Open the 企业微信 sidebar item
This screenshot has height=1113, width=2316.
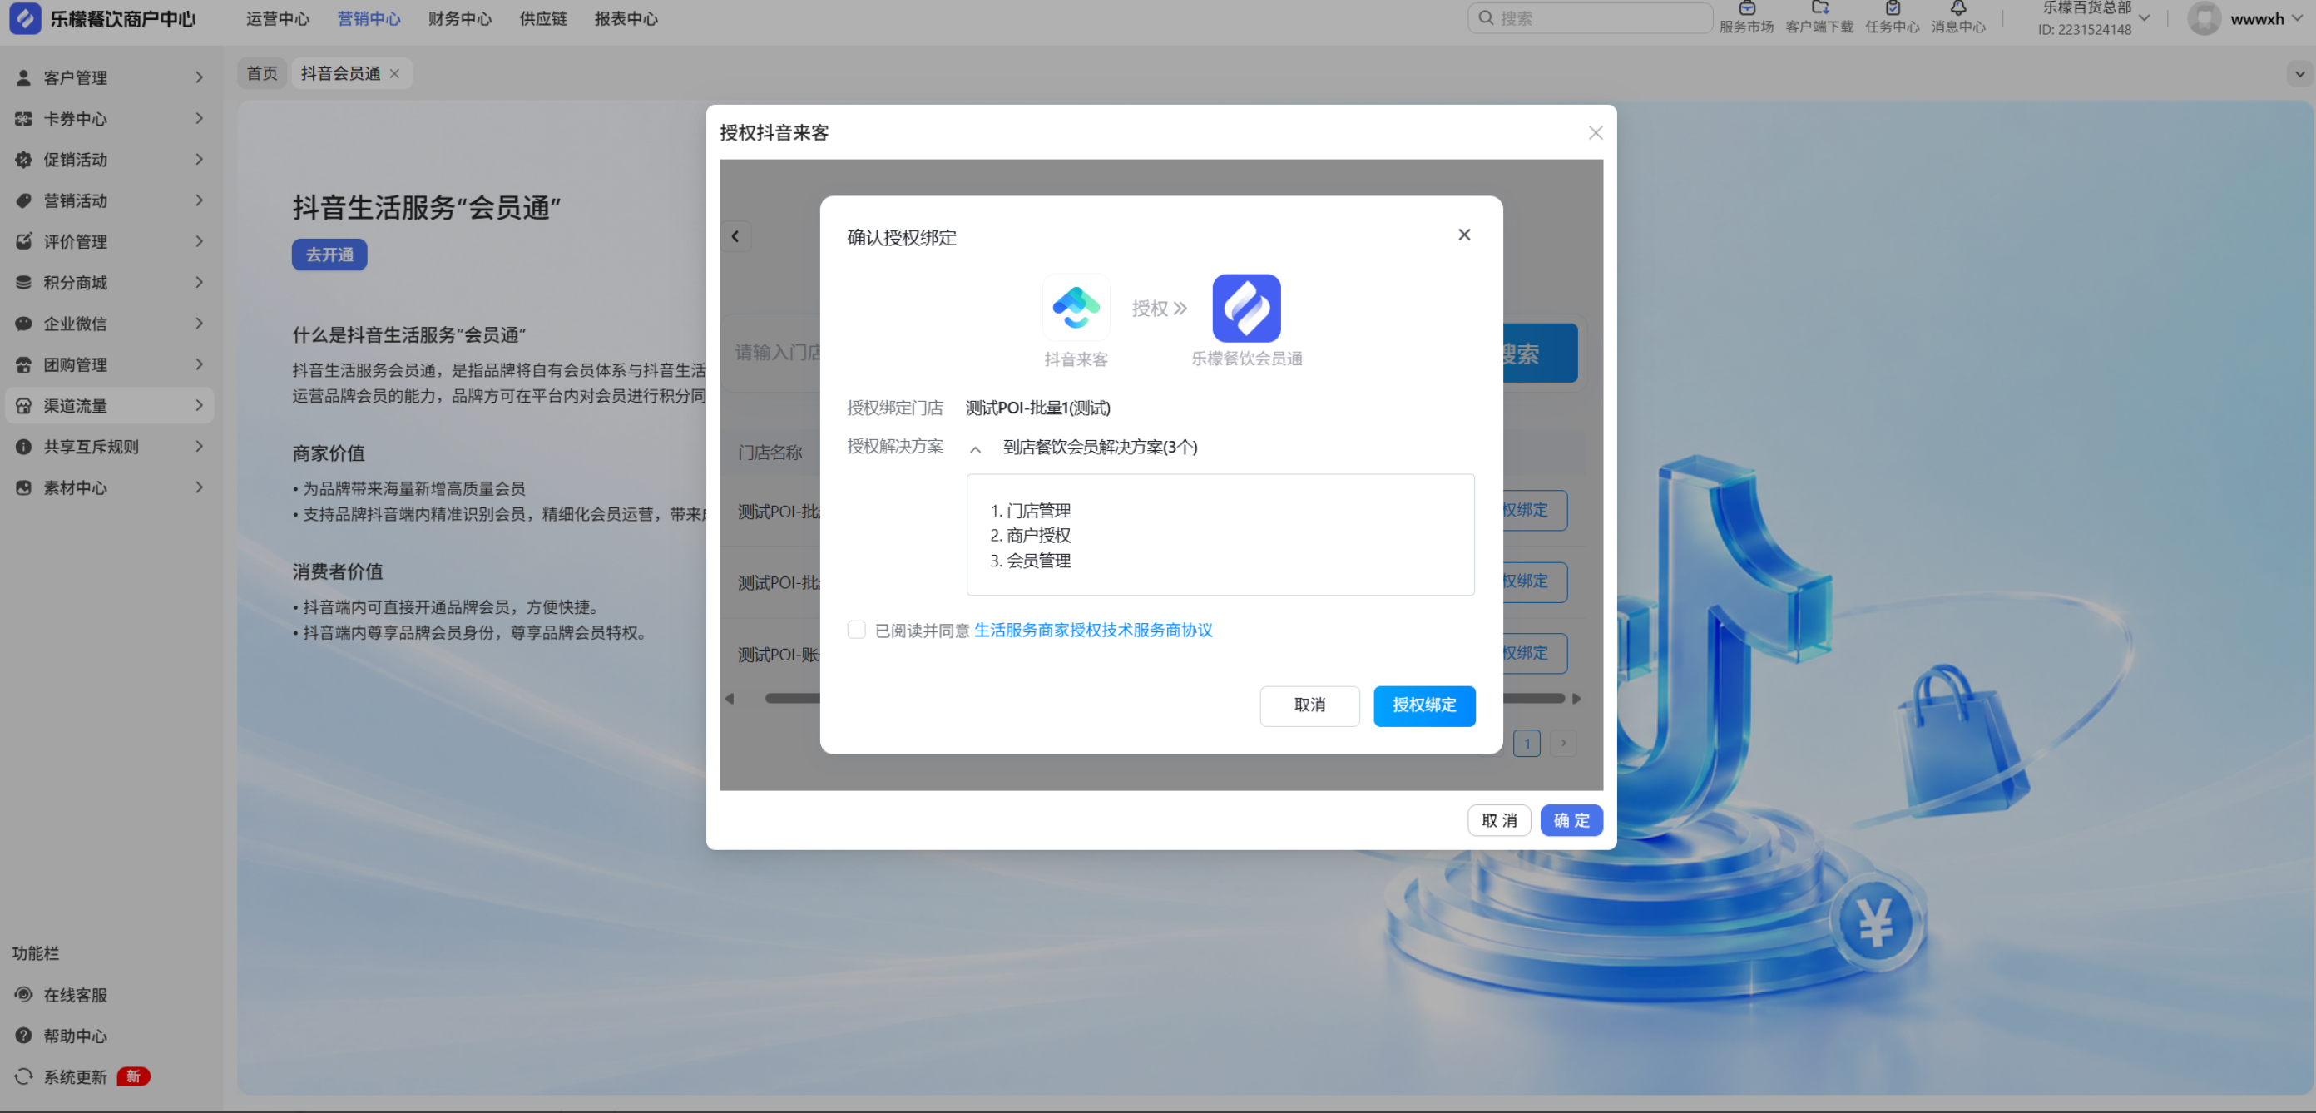(x=110, y=324)
